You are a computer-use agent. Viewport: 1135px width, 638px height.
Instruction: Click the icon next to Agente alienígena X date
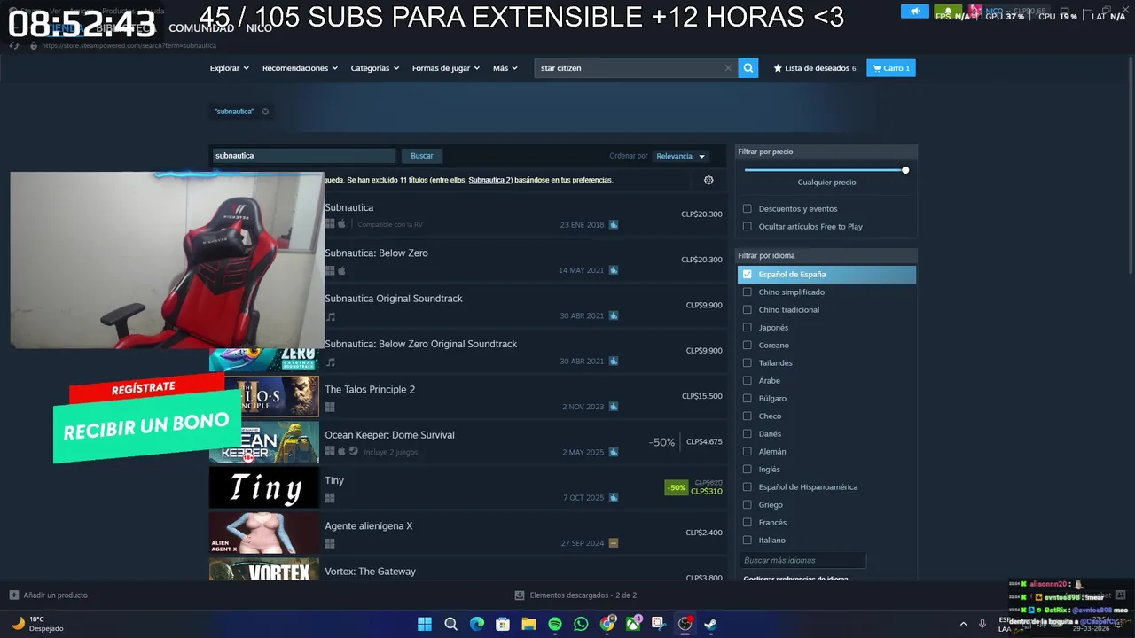(x=614, y=543)
